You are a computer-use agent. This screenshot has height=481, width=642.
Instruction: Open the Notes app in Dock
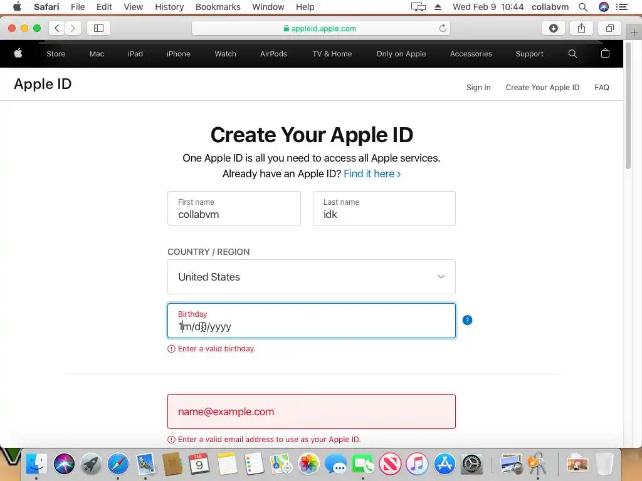227,464
